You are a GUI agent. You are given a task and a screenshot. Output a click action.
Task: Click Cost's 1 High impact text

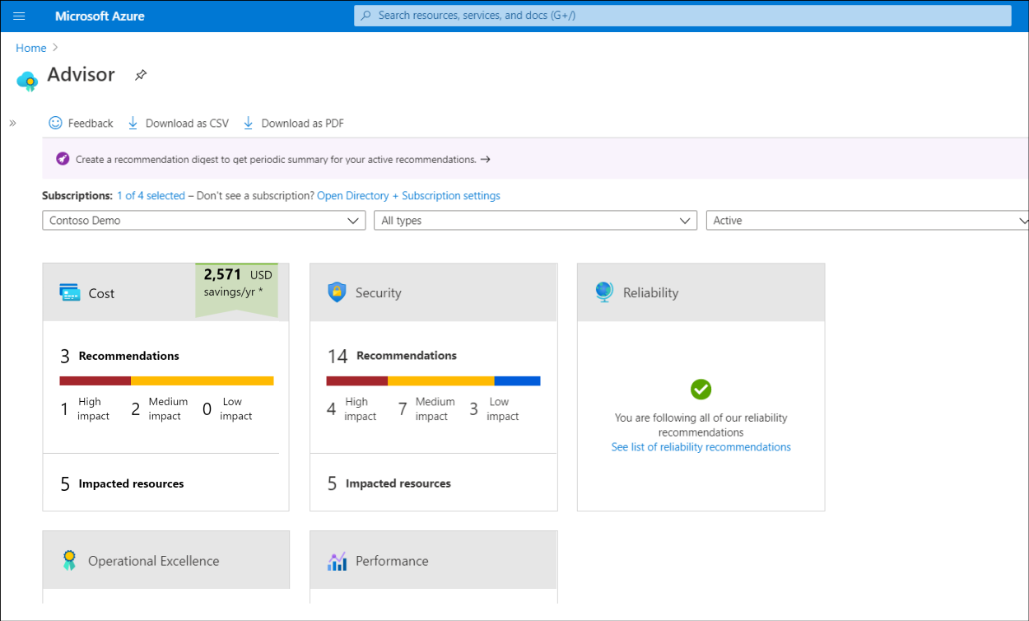point(85,409)
